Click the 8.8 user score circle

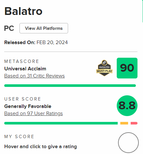tap(127, 106)
